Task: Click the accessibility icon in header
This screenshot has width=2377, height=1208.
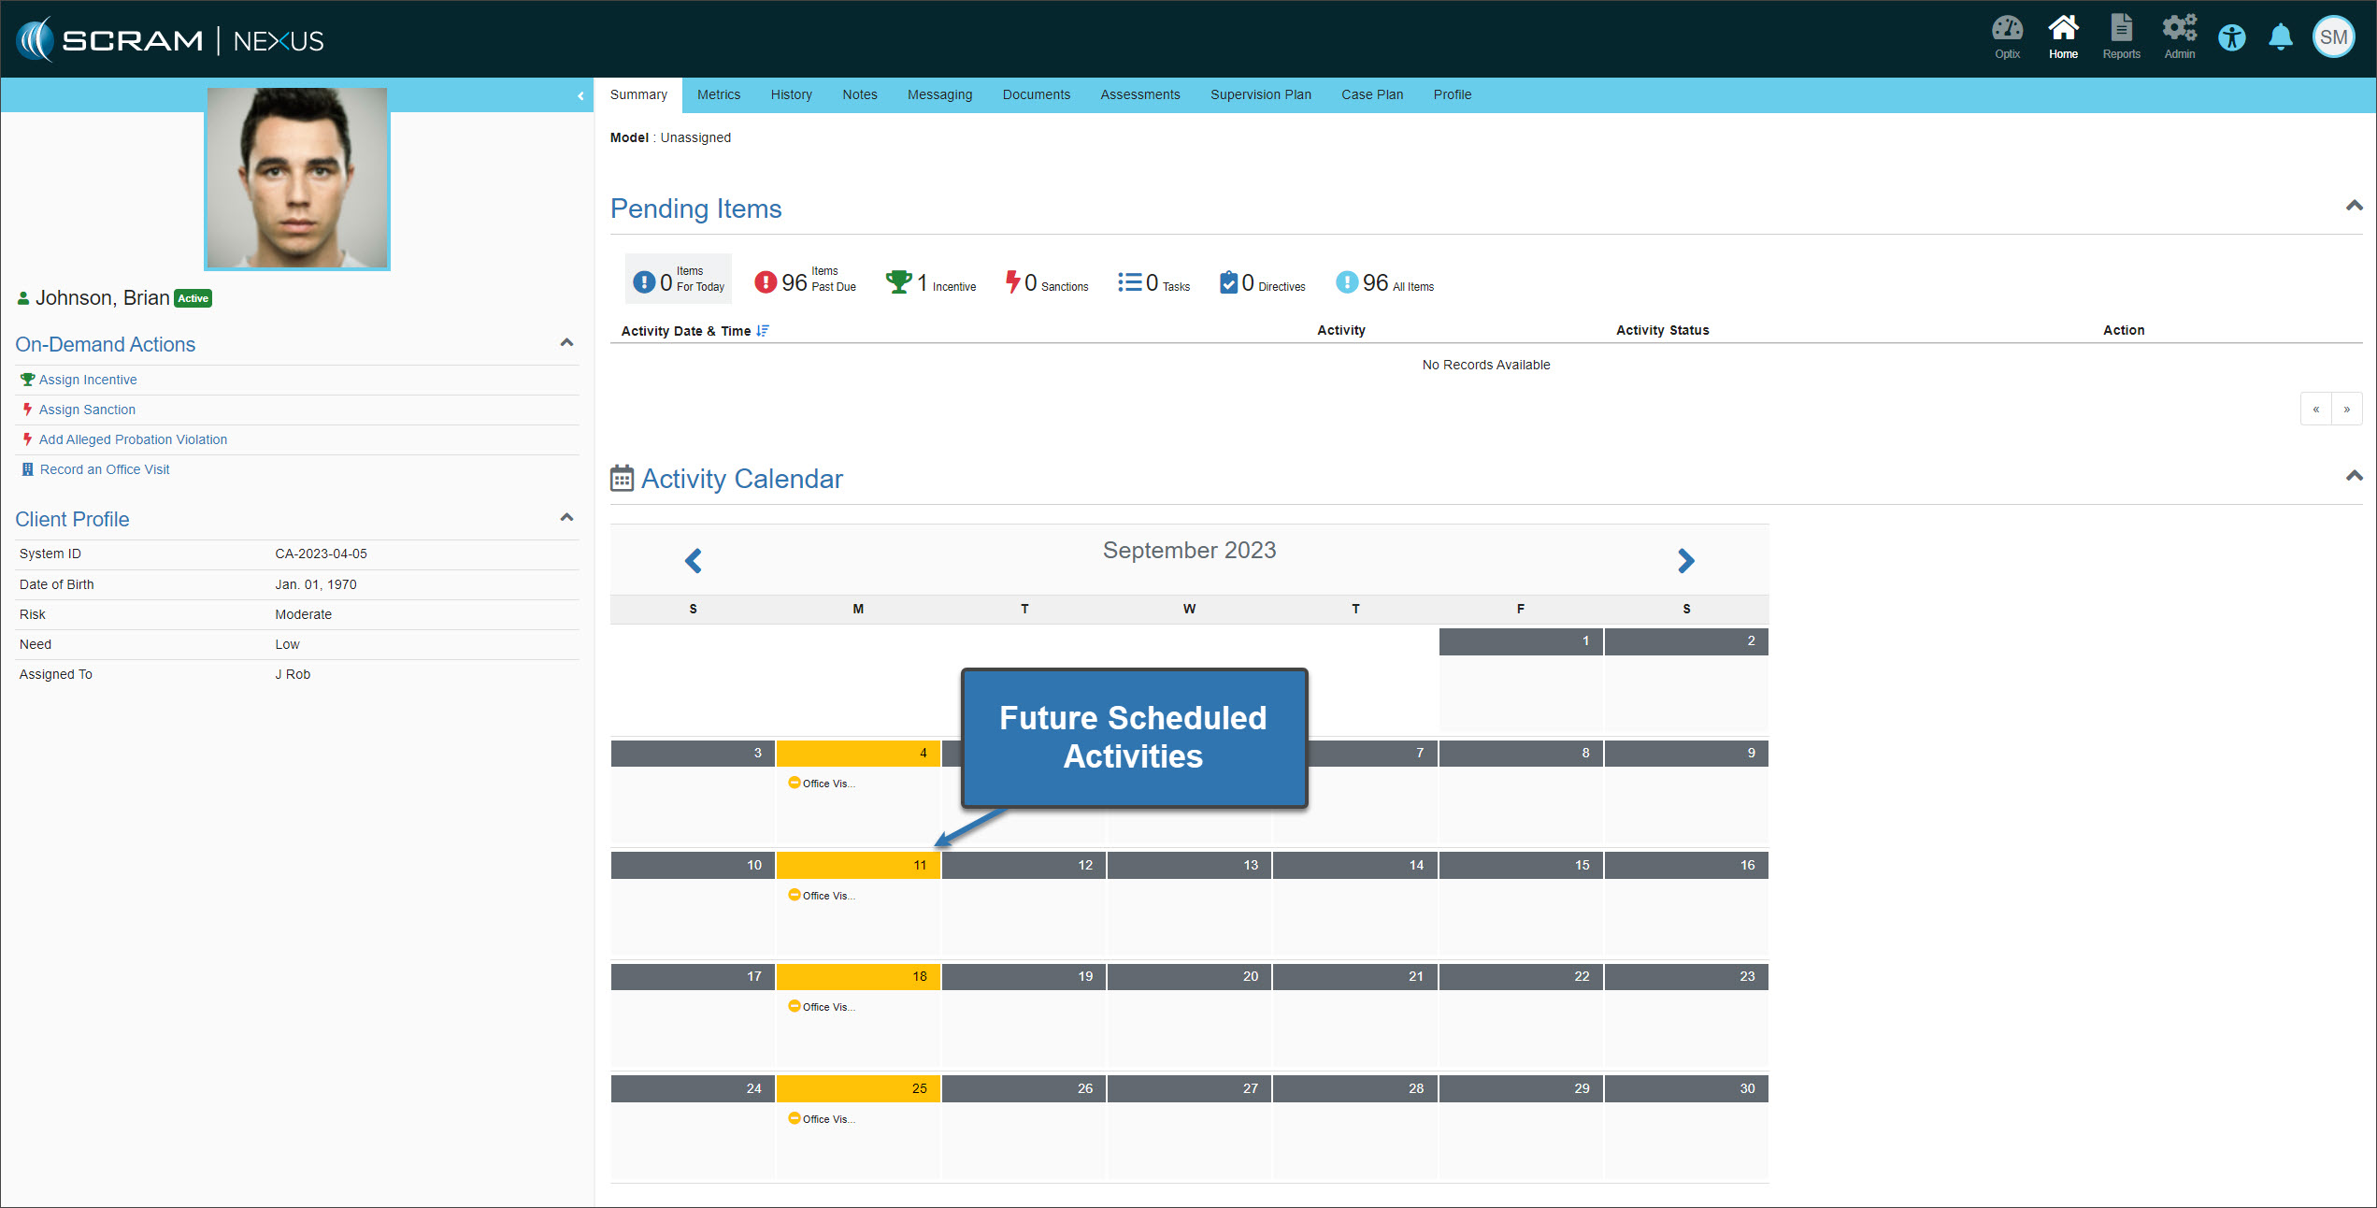Action: 2231,38
